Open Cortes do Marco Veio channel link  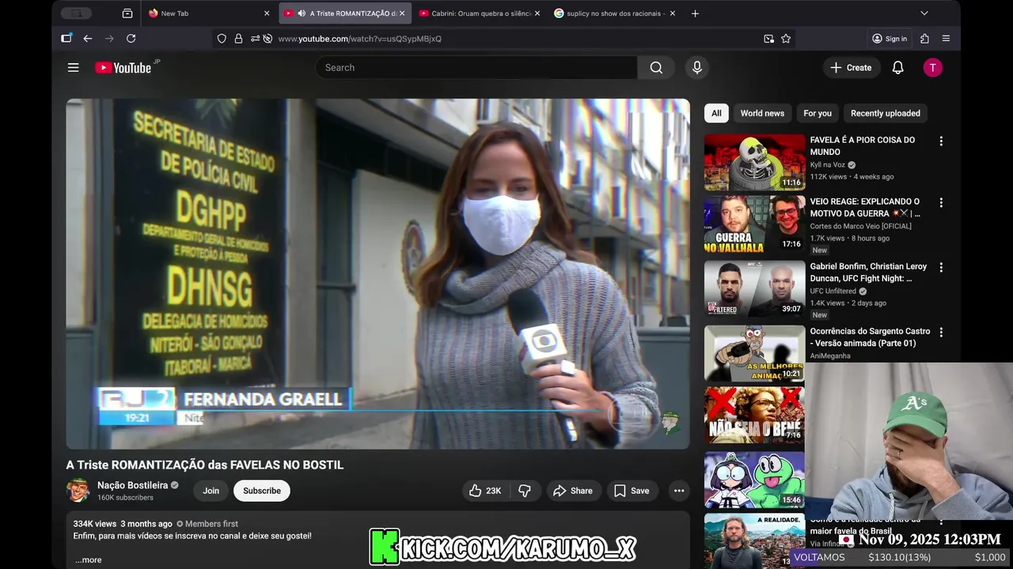click(860, 227)
